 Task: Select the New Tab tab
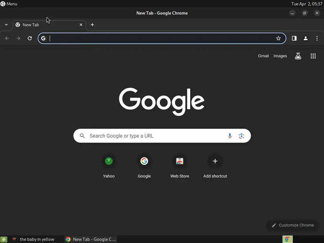click(49, 25)
